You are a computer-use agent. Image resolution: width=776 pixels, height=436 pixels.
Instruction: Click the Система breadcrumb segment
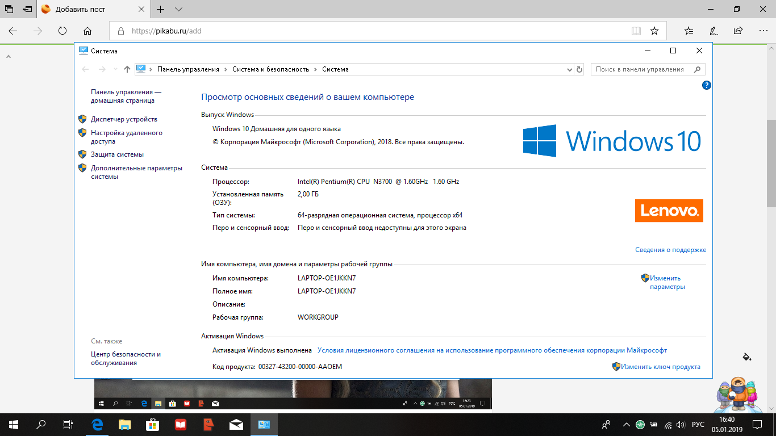point(335,69)
